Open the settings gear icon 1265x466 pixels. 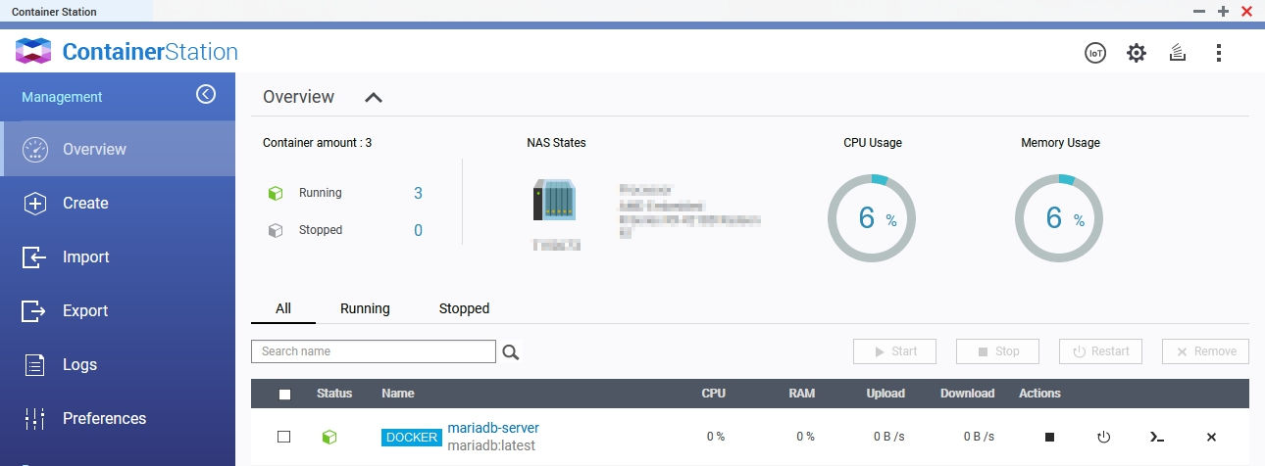(1136, 53)
